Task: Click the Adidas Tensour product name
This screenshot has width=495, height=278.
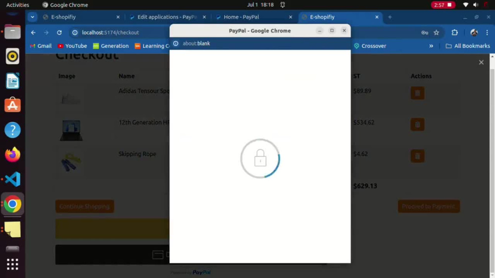Action: pos(144,91)
